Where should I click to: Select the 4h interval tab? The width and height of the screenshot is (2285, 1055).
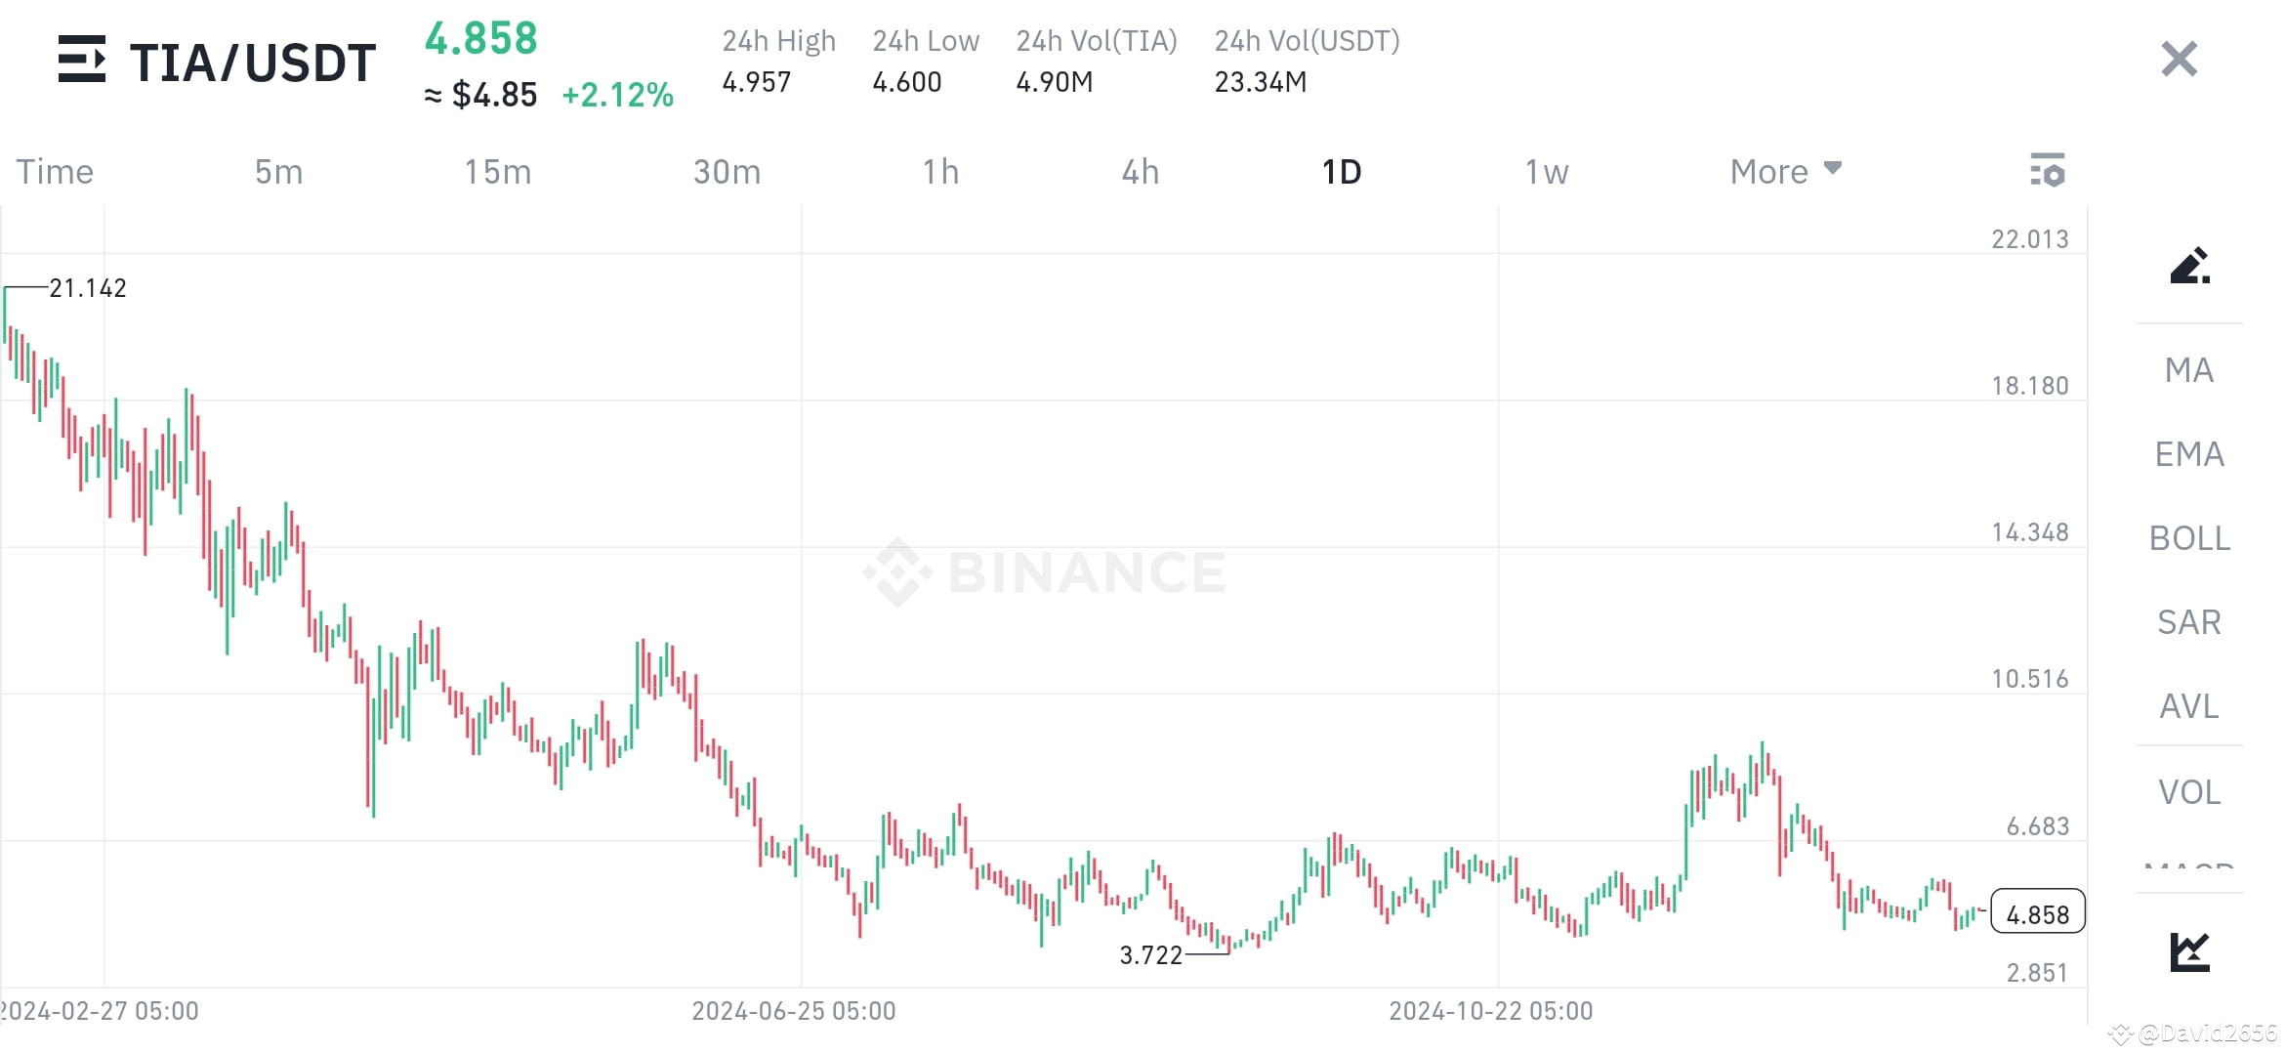1140,171
